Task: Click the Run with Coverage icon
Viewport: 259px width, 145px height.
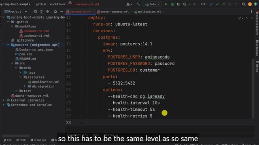Action: tap(178, 4)
